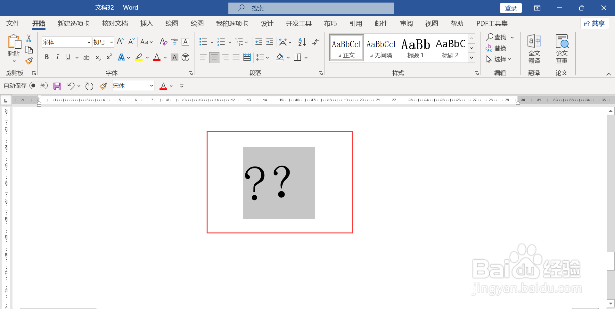Increase font size with A-up icon
This screenshot has width=615, height=309.
pos(120,42)
